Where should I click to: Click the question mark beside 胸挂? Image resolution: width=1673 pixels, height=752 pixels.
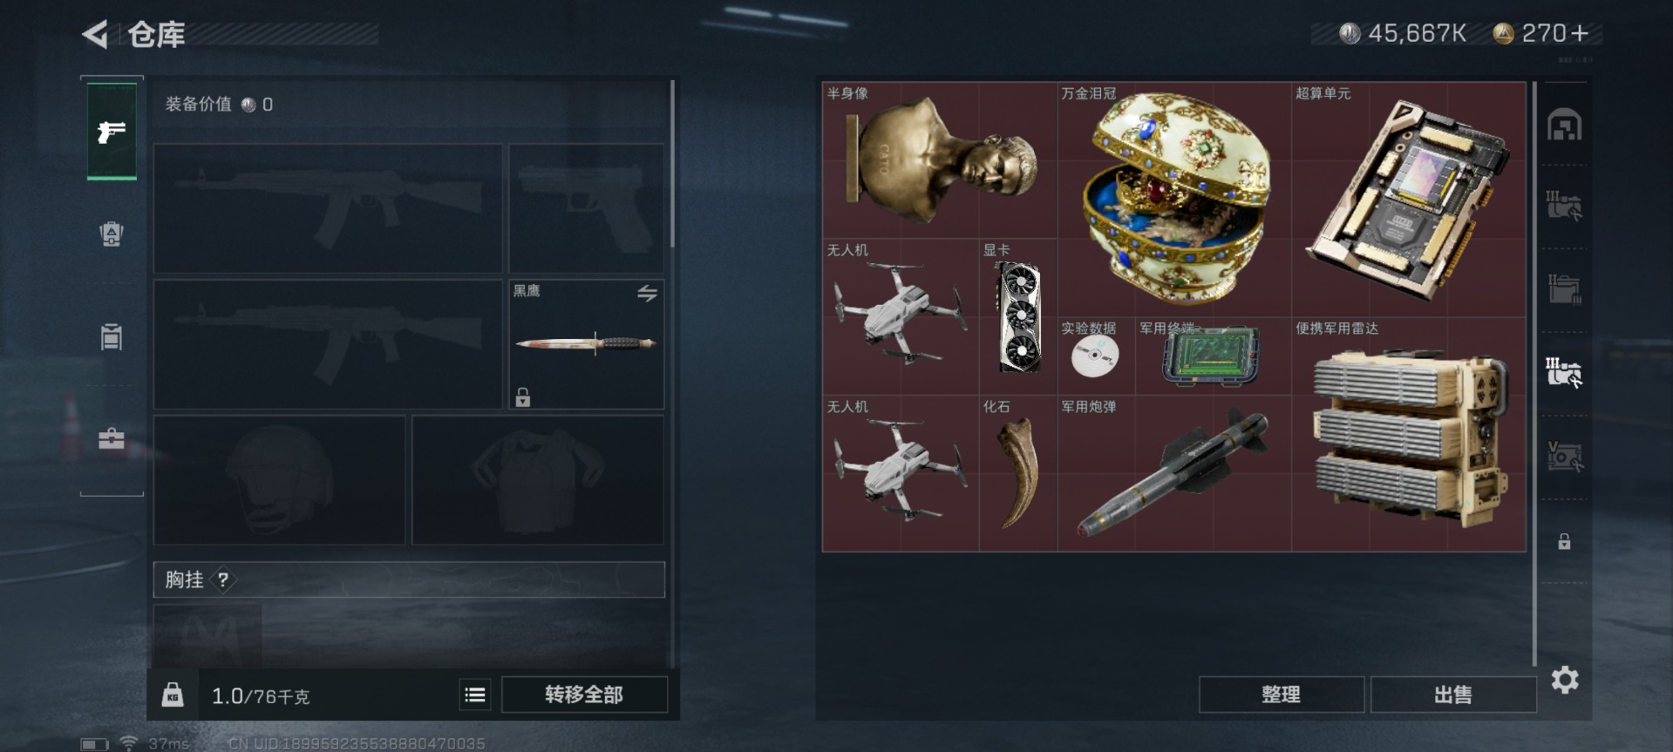point(223,579)
